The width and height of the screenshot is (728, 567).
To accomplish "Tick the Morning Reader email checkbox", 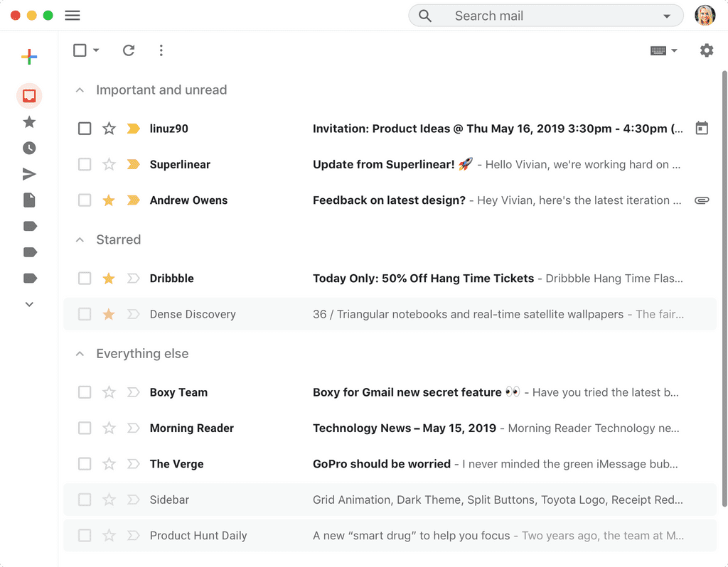I will 85,428.
